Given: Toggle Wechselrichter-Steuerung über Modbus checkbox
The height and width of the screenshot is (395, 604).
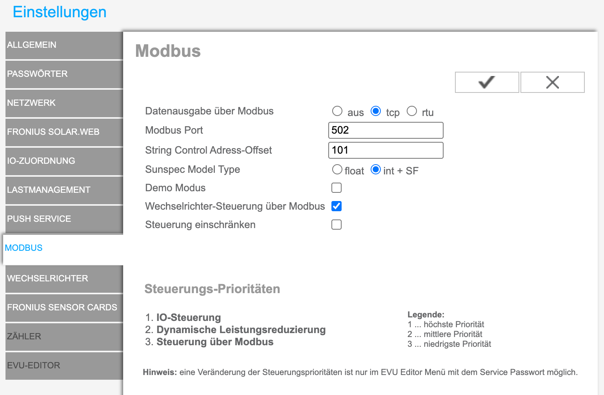Looking at the screenshot, I should tap(337, 207).
